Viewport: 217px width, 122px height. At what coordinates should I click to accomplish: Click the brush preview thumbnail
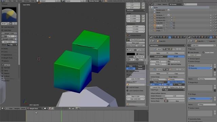coord(9,14)
